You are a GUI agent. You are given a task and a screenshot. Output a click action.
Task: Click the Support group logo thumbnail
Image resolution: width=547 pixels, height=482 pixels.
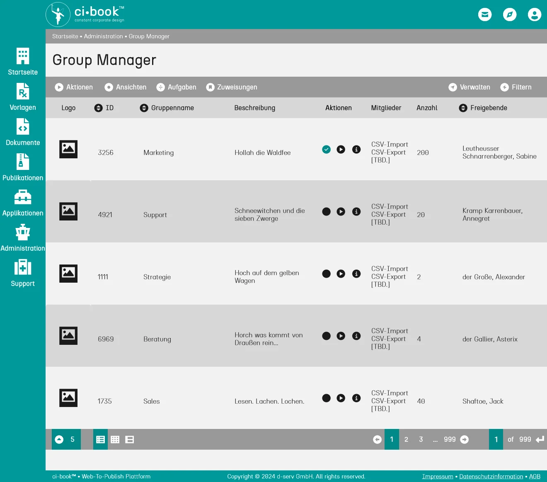pos(68,211)
